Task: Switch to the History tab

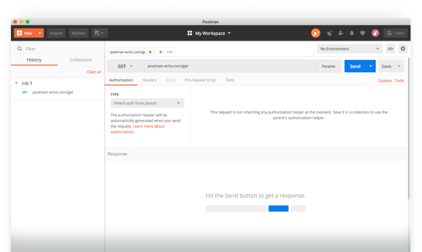Action: coord(34,60)
